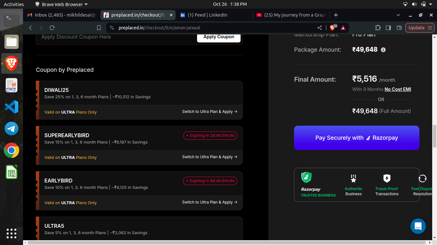Open the Brave Rewards triangle icon
This screenshot has width=437, height=245.
tap(343, 28)
